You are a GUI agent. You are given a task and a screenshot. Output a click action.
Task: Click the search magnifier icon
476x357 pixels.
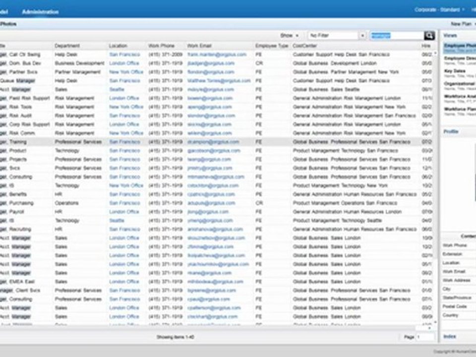[x=429, y=36]
